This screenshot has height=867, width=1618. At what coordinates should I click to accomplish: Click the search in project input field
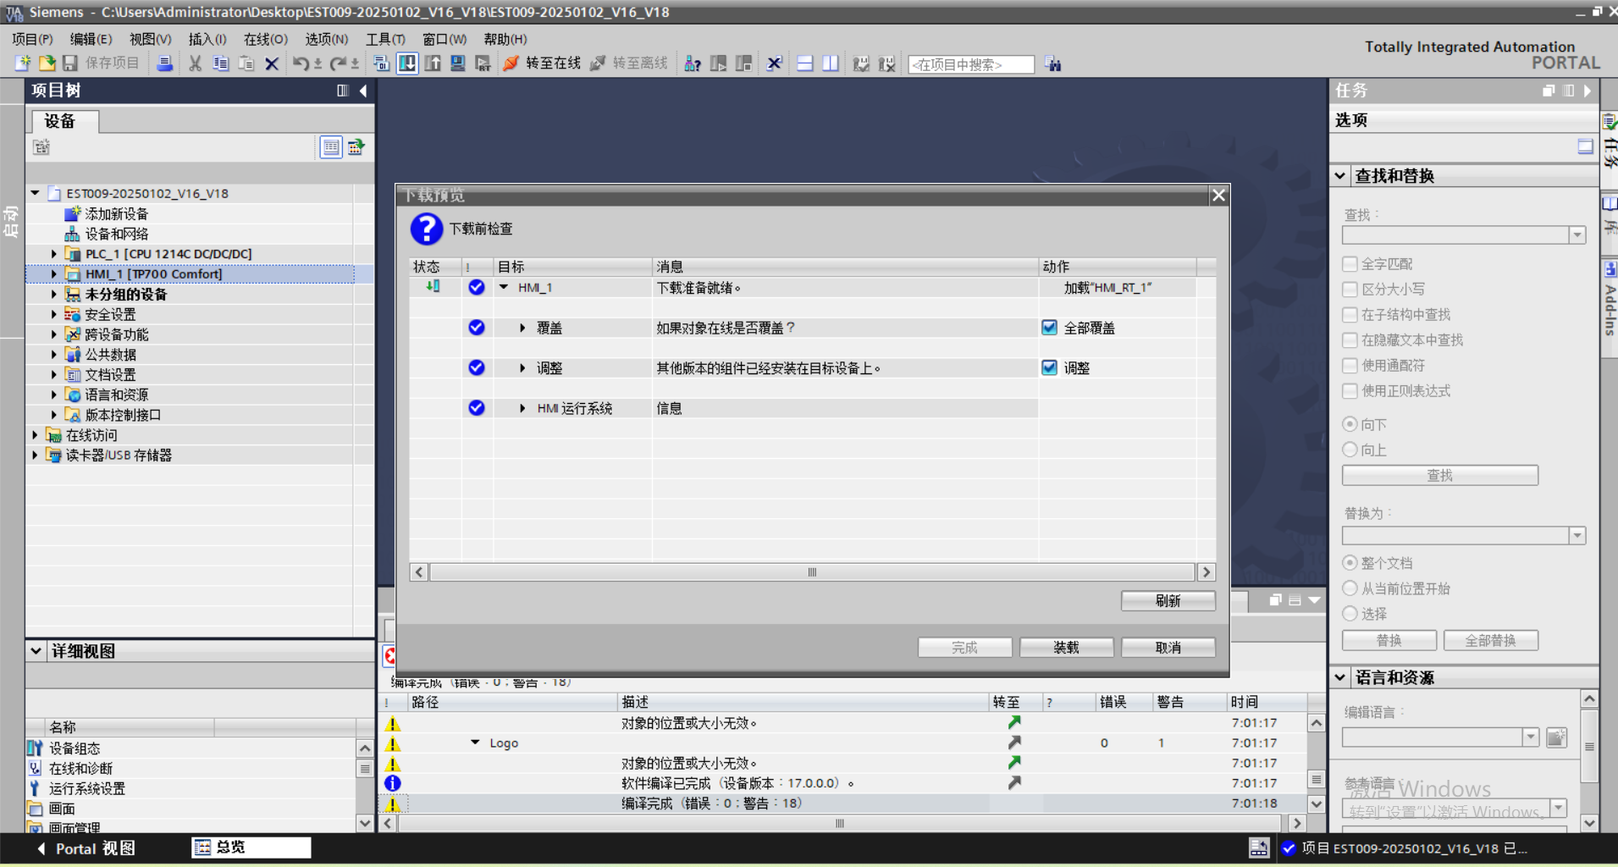click(x=970, y=64)
